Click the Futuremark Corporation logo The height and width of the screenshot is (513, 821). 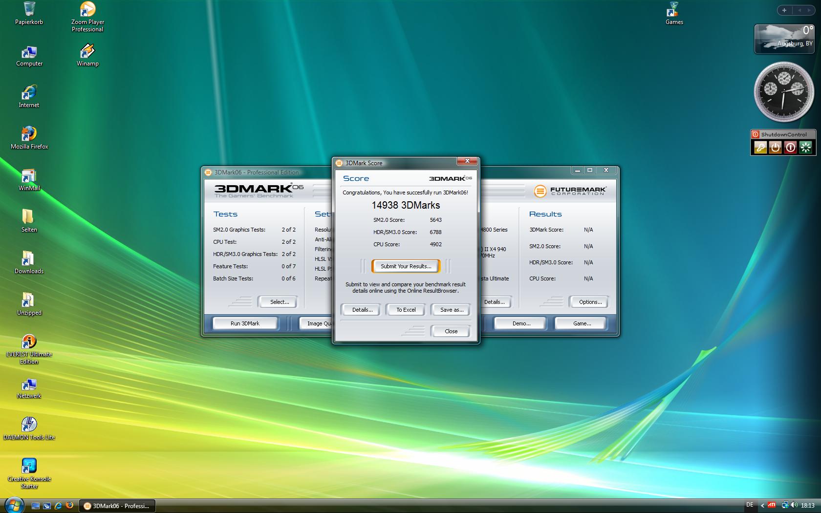[570, 191]
